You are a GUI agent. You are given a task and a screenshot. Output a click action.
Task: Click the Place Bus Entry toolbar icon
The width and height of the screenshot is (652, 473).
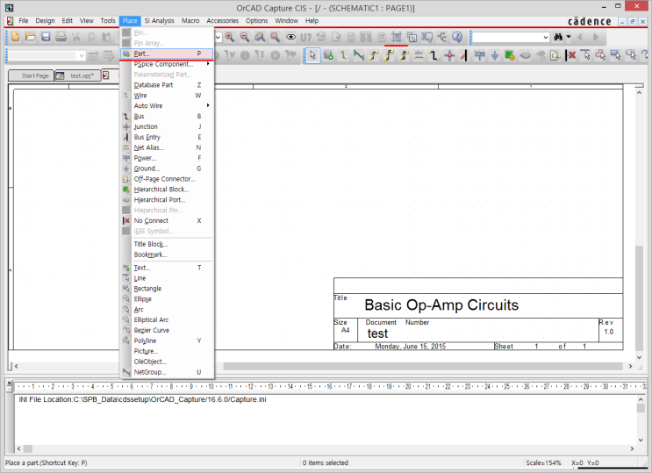(x=464, y=55)
